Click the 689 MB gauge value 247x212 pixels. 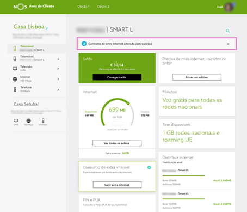[x=117, y=110]
